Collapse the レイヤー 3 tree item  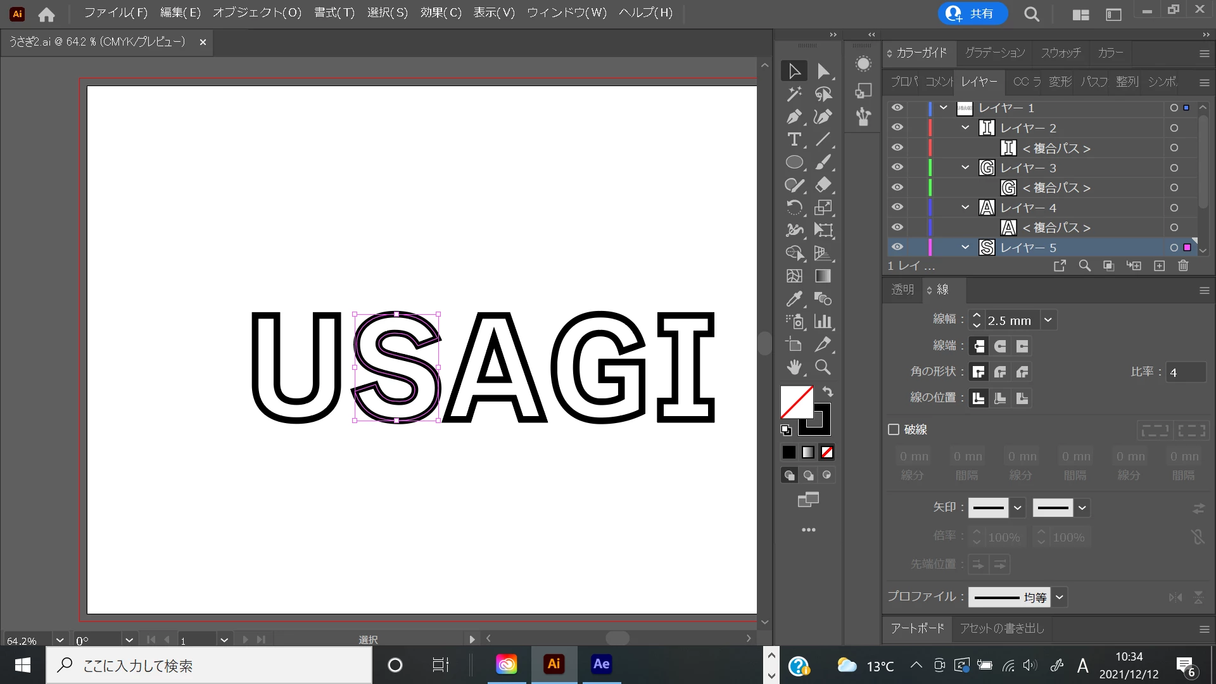[x=965, y=168]
